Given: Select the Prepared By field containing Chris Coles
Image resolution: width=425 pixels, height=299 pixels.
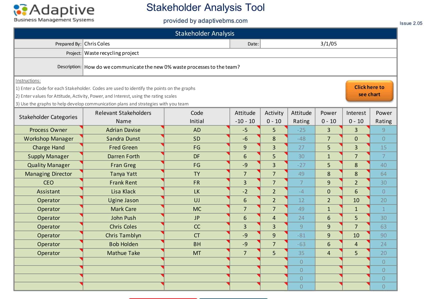Looking at the screenshot, I should coord(156,44).
